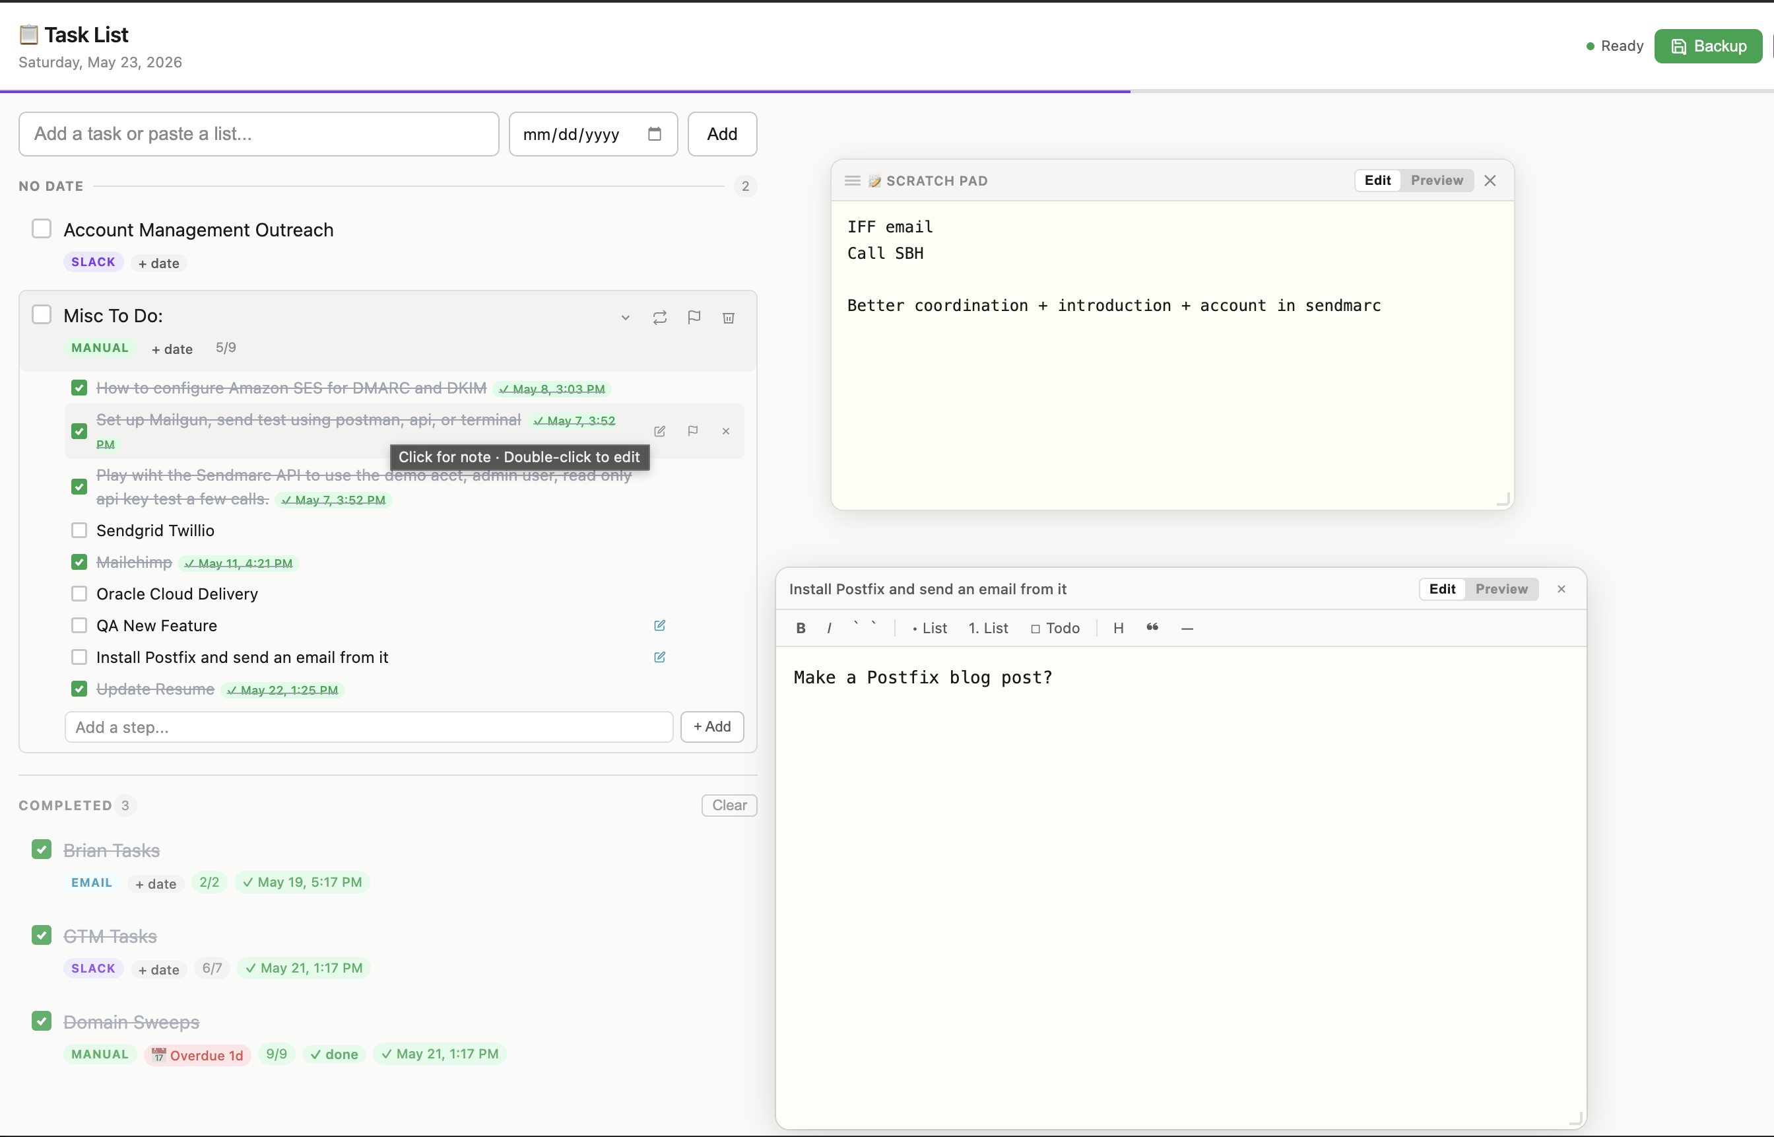Uncheck the Update Resume step
This screenshot has width=1774, height=1137.
79,689
